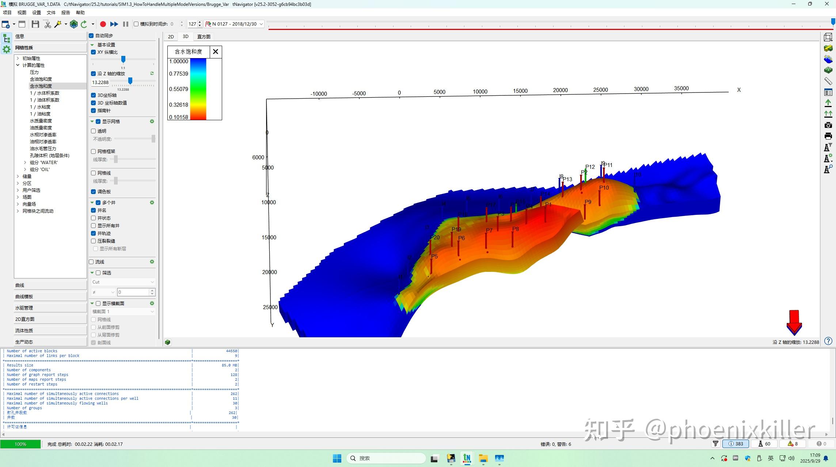Collapse the 基本设置 section
Screen dimensions: 836x467
(92, 45)
